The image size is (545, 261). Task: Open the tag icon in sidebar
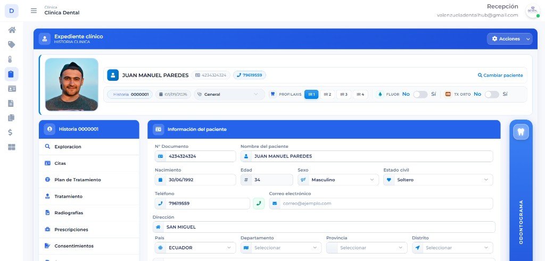[x=12, y=45]
